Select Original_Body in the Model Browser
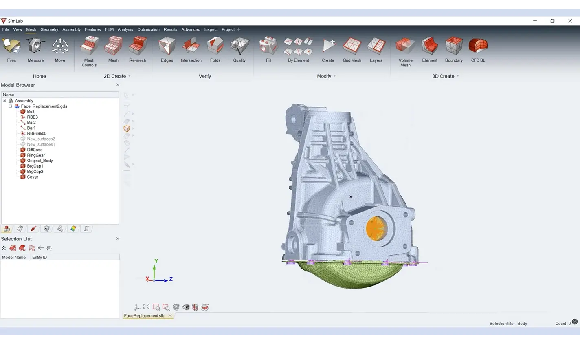Image resolution: width=580 pixels, height=344 pixels. [40, 161]
